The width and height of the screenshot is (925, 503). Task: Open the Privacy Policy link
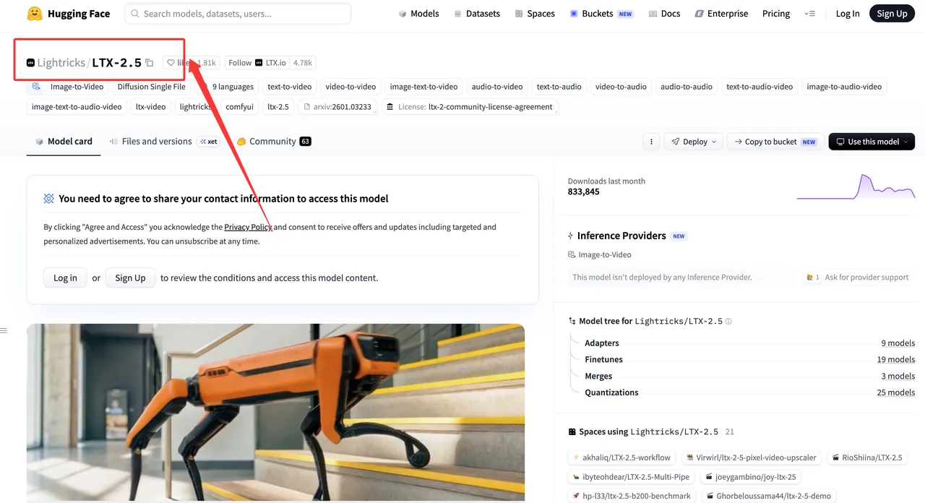point(248,227)
